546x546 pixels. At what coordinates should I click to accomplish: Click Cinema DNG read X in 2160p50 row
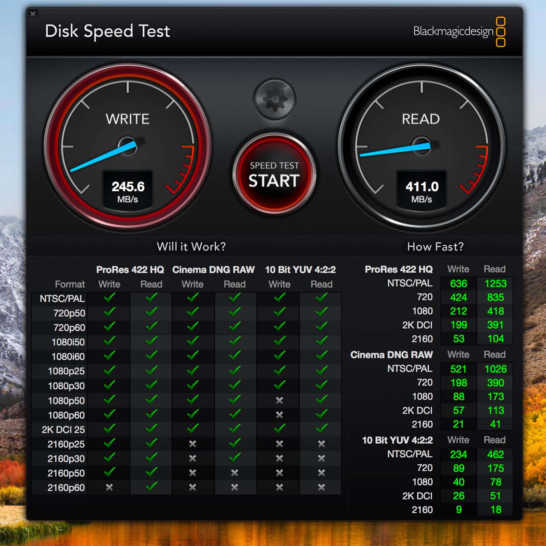tap(234, 473)
